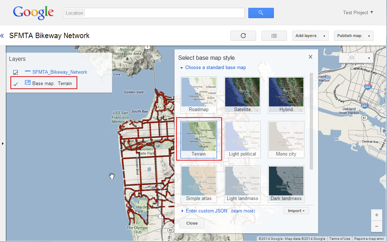387x242 pixels.
Task: Select the Satellite base map thumbnail
Action: [242, 95]
